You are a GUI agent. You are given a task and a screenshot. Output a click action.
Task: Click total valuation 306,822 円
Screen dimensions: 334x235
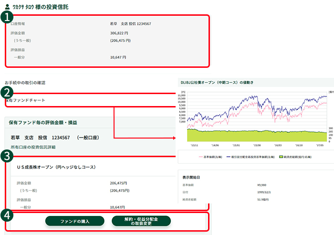(x=119, y=33)
